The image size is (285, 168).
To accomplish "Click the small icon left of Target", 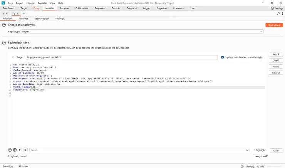I will (13, 57).
